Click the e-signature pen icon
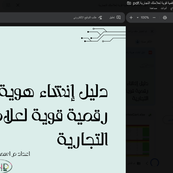 [x=100, y=17]
